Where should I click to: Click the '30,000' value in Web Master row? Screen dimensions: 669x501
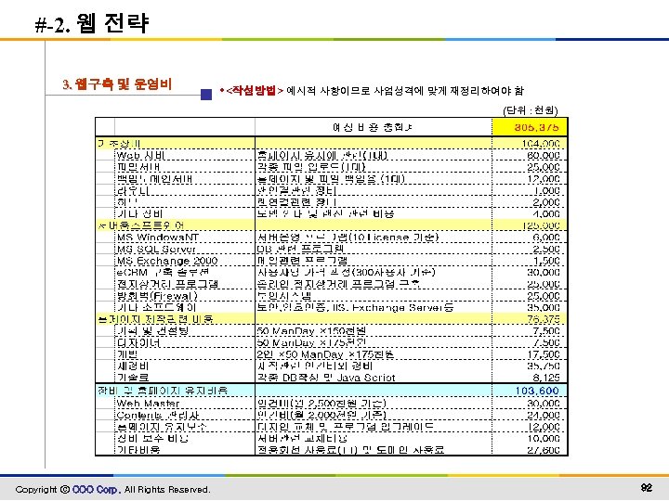544,403
